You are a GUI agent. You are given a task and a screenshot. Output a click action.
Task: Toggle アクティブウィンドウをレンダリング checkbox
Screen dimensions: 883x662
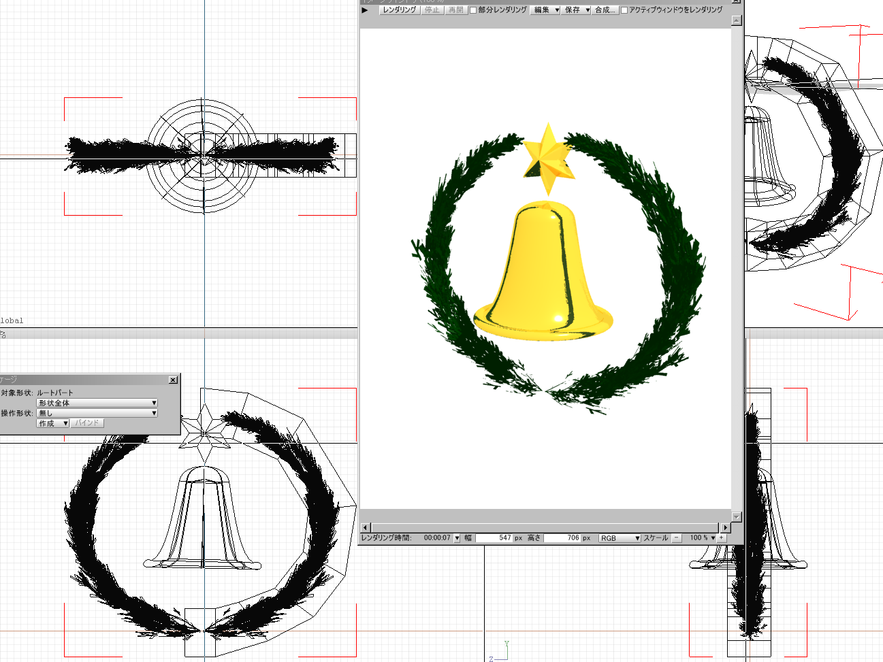624,10
